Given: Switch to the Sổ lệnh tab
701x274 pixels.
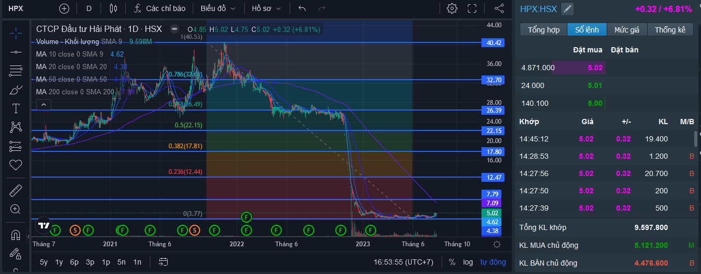Looking at the screenshot, I should click(587, 29).
